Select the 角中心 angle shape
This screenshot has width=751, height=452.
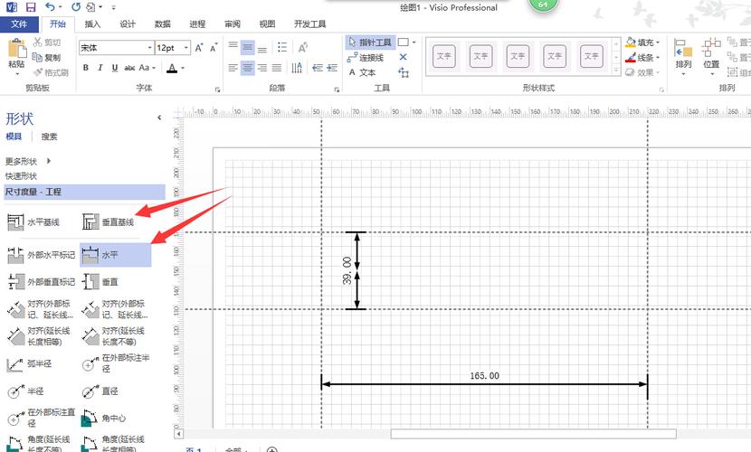coord(103,418)
